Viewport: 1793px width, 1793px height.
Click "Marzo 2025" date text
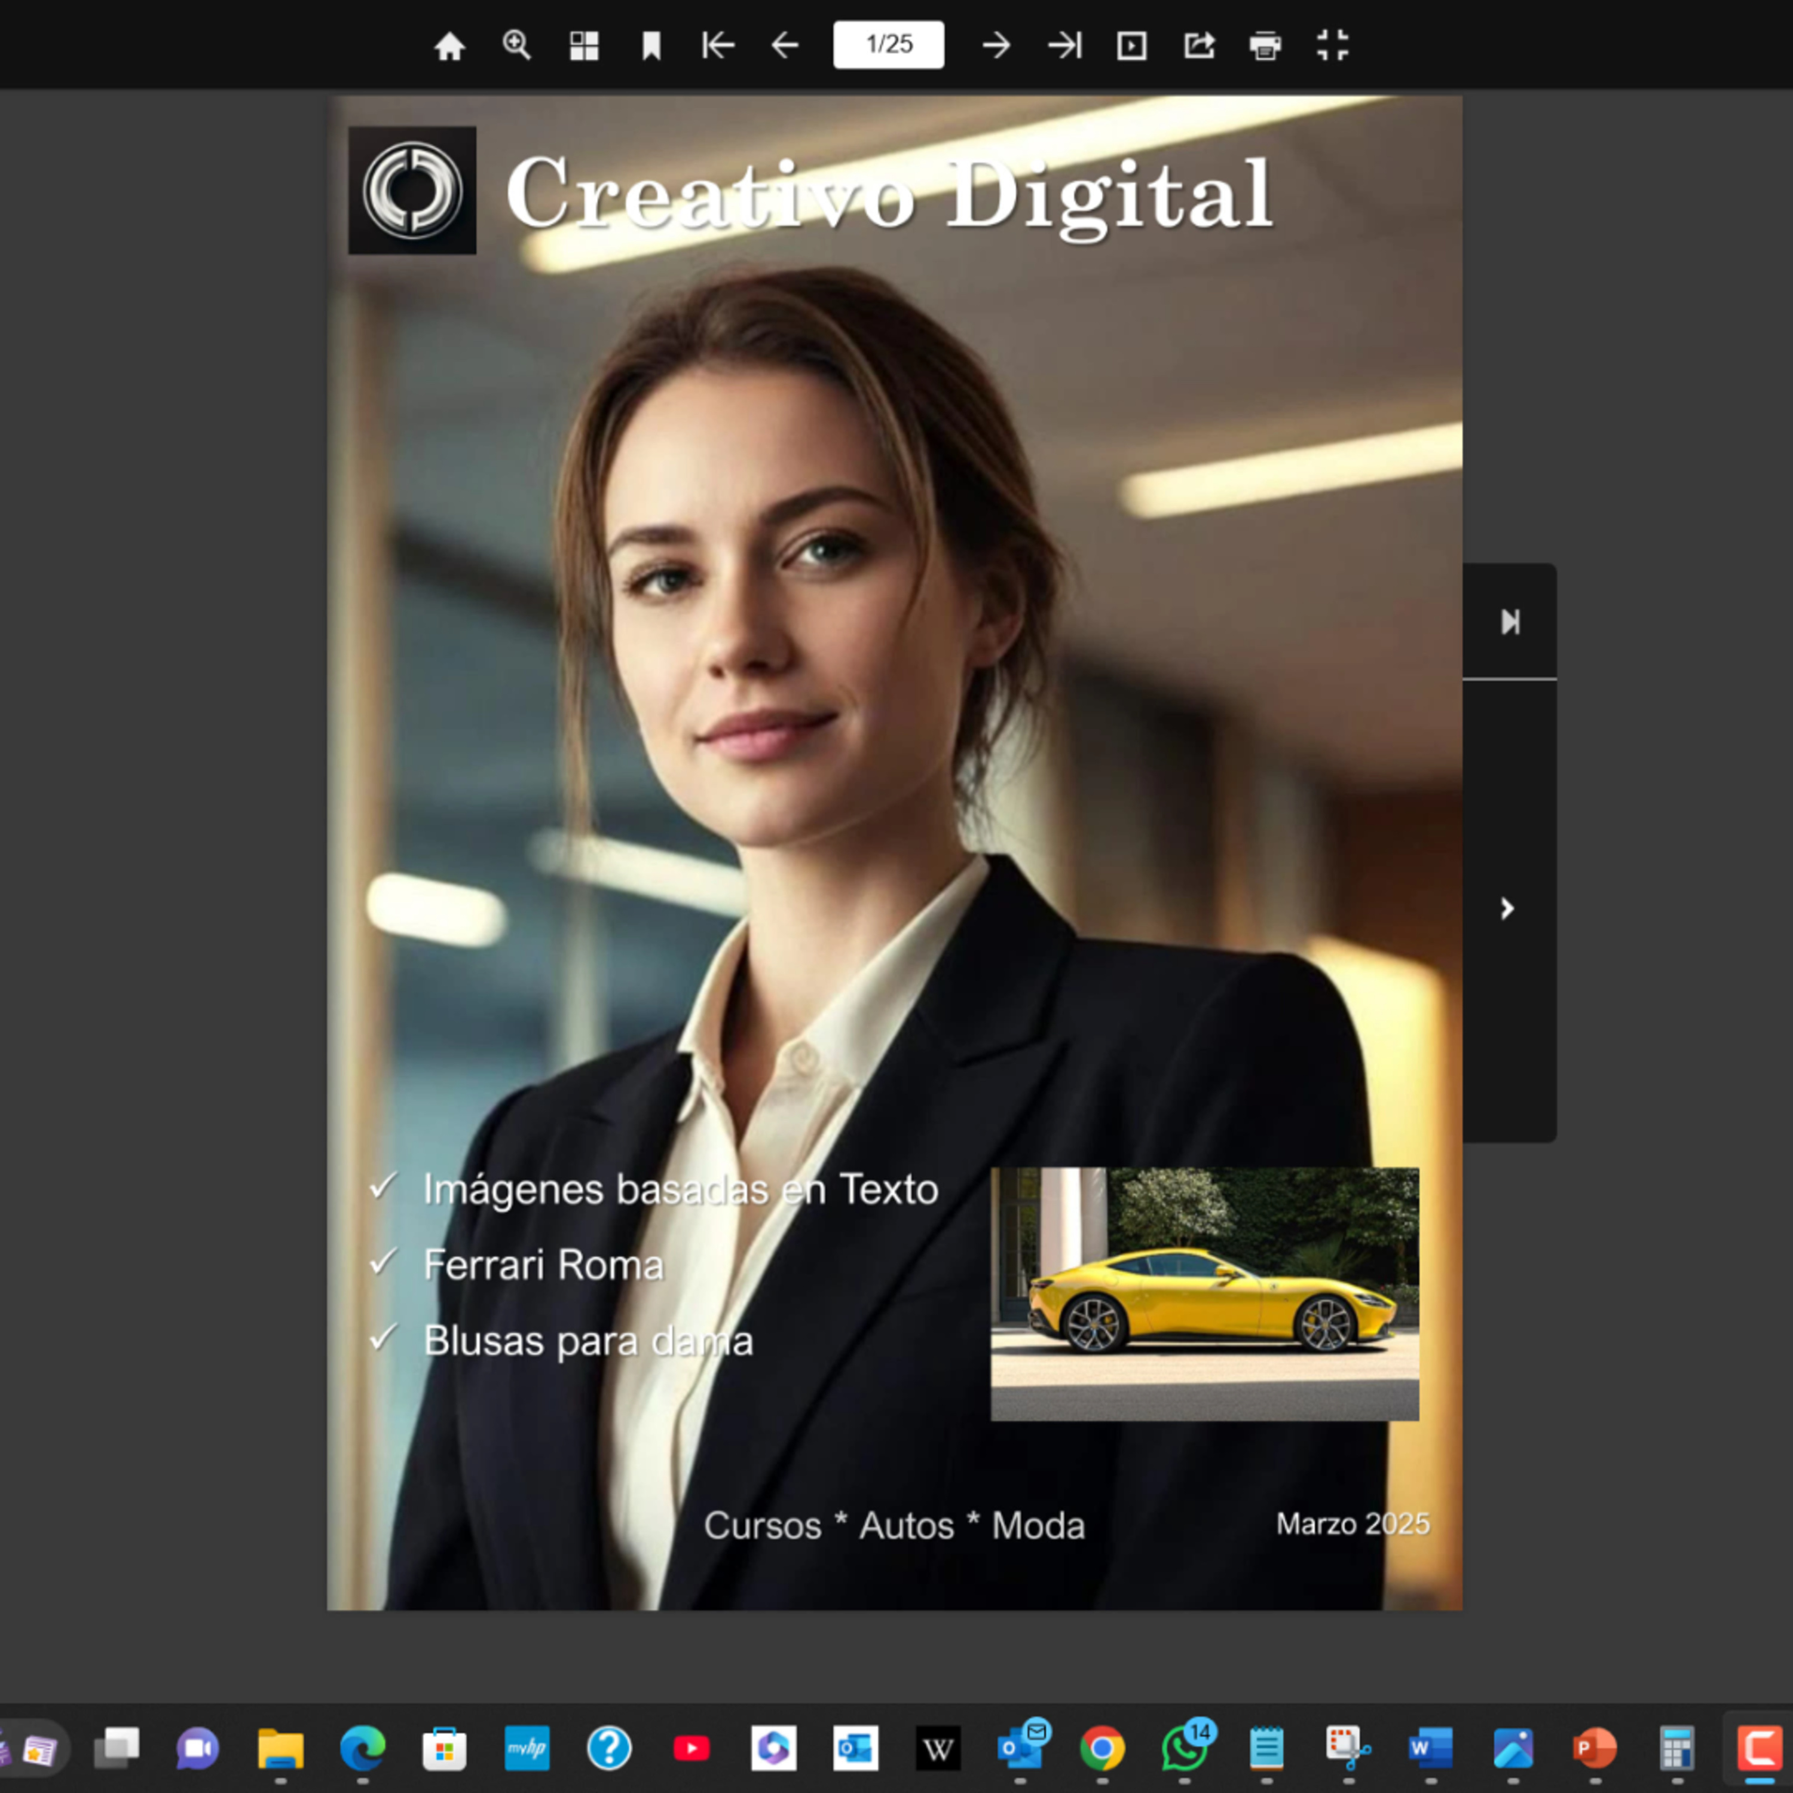pyautogui.click(x=1352, y=1524)
